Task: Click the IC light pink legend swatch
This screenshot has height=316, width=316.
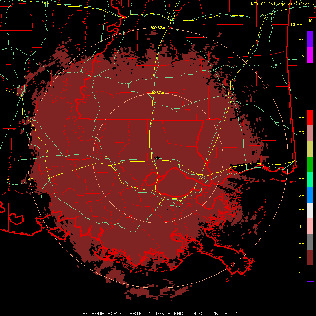Action: pos(310,226)
